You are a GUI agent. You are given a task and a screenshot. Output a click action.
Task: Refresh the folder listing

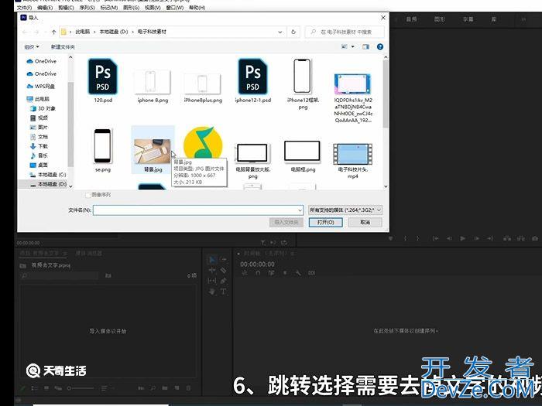[x=293, y=32]
